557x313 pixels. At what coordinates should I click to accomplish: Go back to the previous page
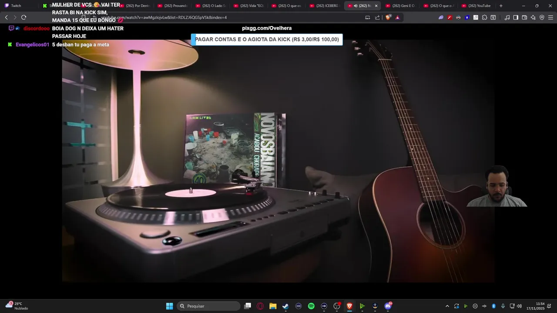click(7, 17)
